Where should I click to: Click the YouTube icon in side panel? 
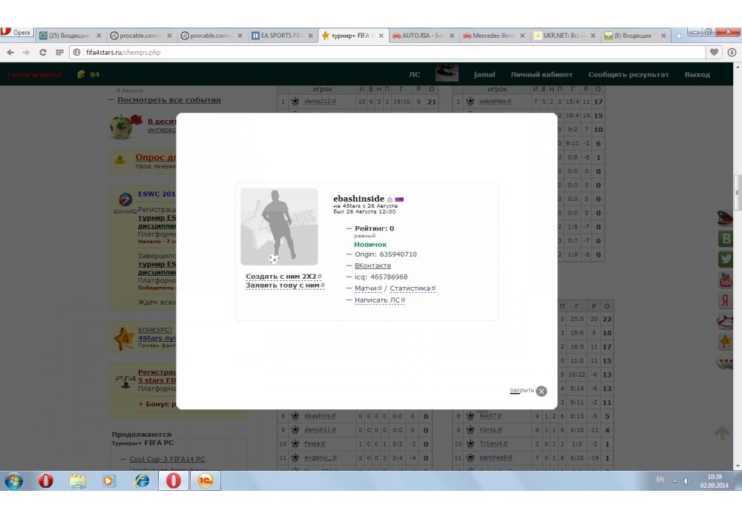pyautogui.click(x=725, y=280)
